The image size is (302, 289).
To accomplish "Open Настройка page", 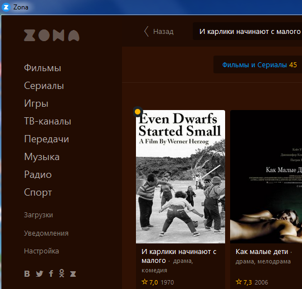I will tap(41, 251).
